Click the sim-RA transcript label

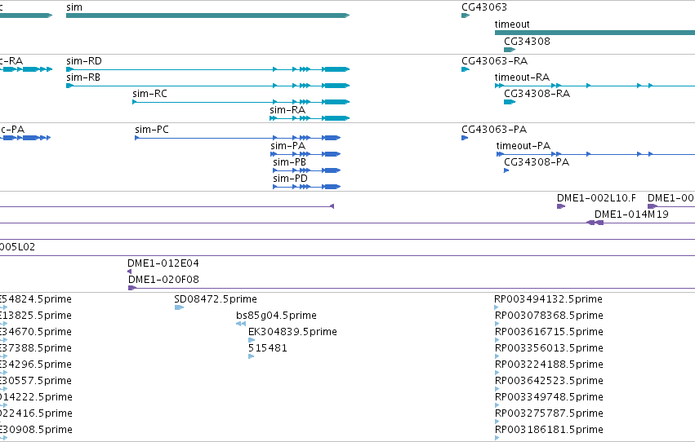click(x=287, y=110)
